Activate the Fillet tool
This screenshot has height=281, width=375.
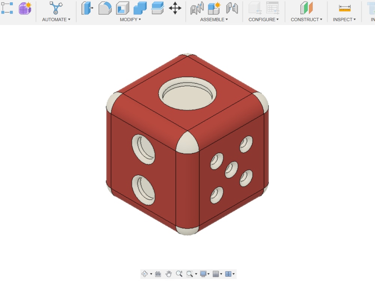[x=105, y=8]
